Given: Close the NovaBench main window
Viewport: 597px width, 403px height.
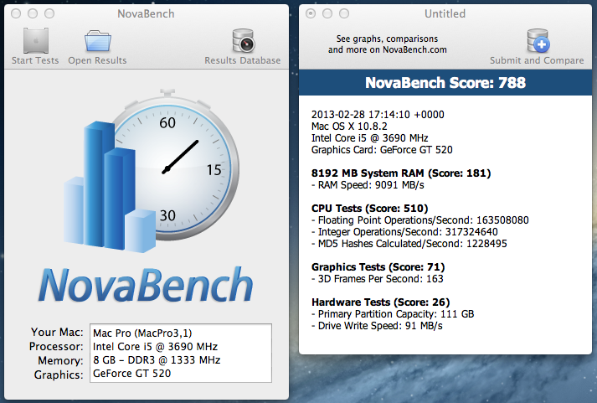Looking at the screenshot, I should coord(16,13).
